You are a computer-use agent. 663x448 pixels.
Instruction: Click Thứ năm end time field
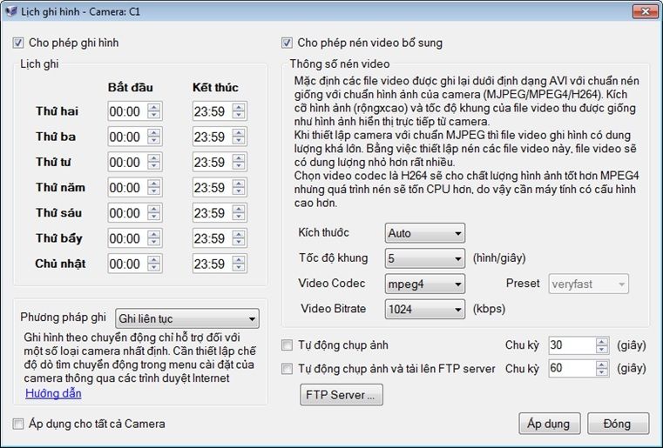[x=220, y=188]
